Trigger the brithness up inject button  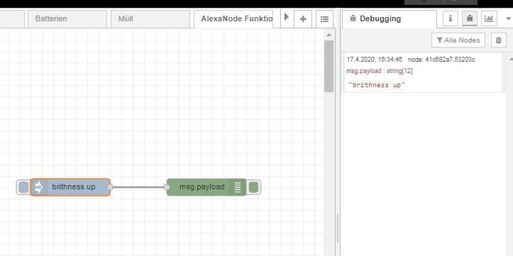click(x=23, y=187)
